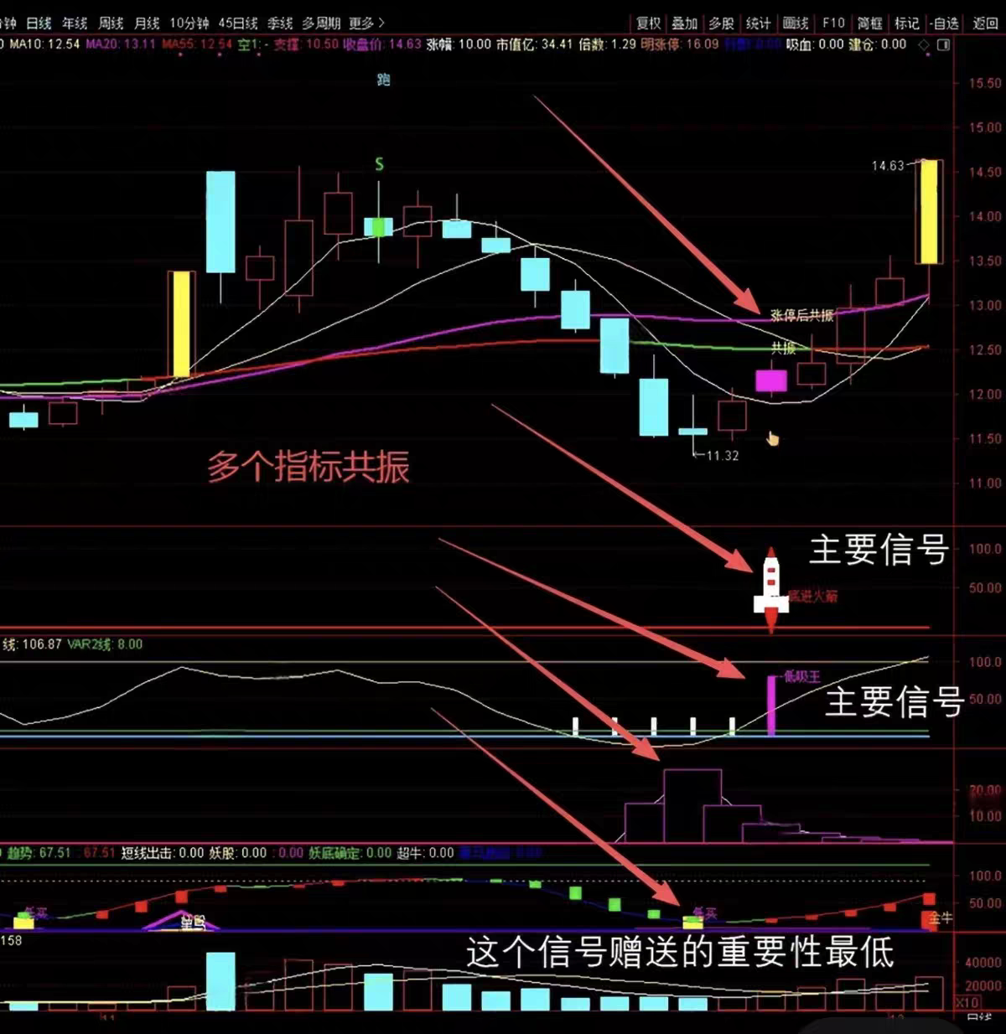Click the 金牛 signal marker
Screen dimensions: 1006x1034
click(x=941, y=918)
